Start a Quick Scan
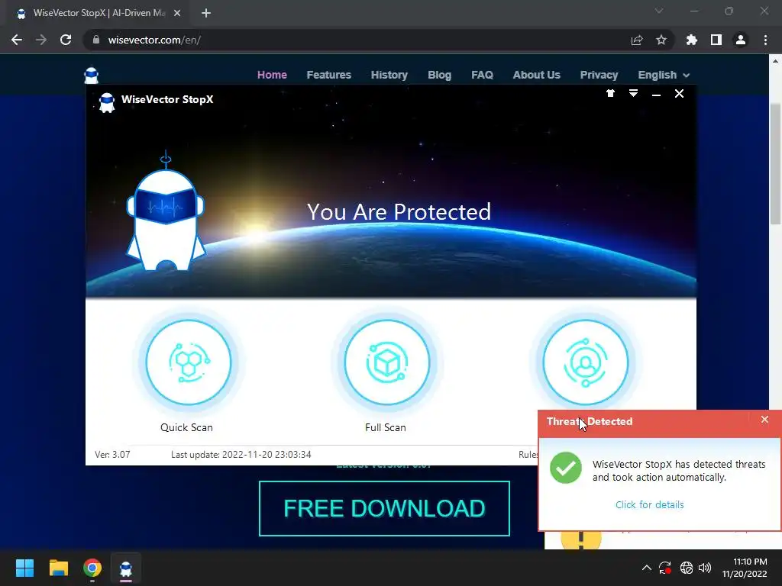 tap(188, 362)
